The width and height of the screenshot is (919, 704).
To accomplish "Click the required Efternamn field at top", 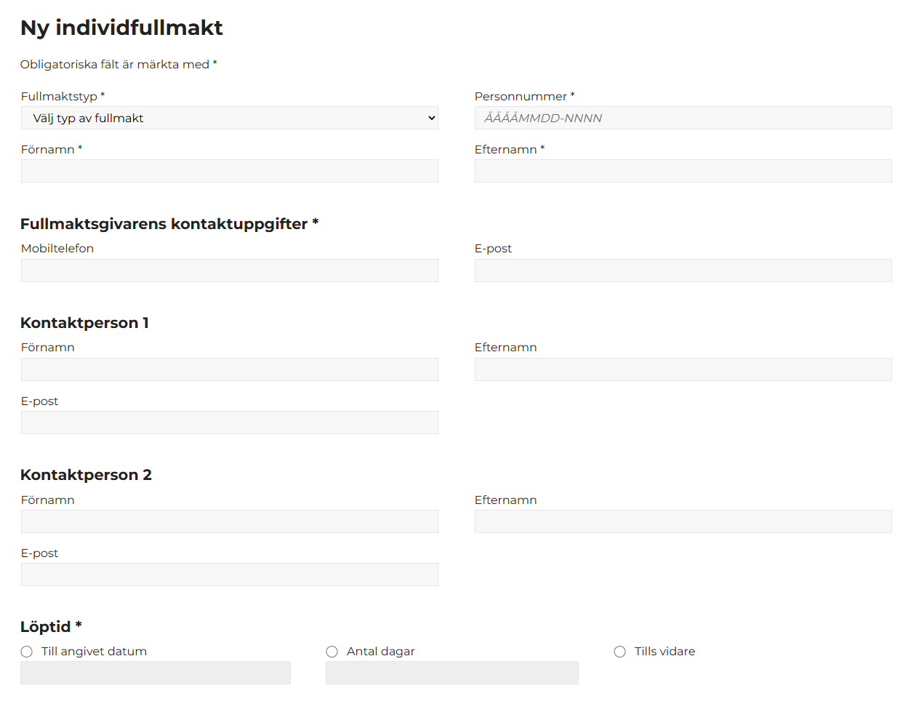I will point(683,171).
